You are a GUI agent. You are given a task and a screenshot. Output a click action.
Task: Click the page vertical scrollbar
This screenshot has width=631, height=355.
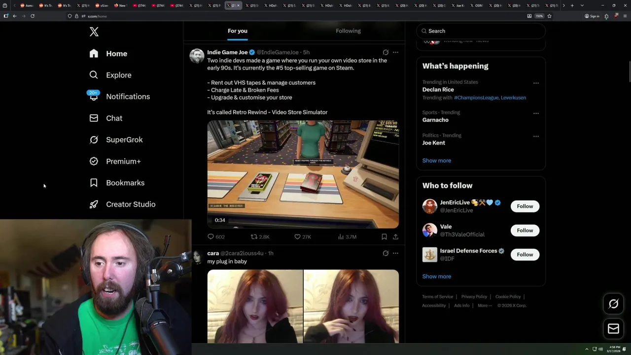(629, 71)
